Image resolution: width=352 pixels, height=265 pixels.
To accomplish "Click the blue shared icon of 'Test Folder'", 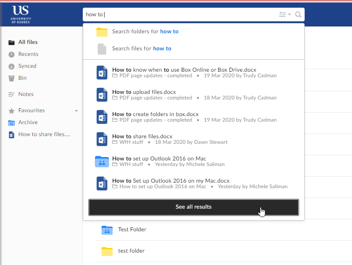I will pyautogui.click(x=107, y=230).
